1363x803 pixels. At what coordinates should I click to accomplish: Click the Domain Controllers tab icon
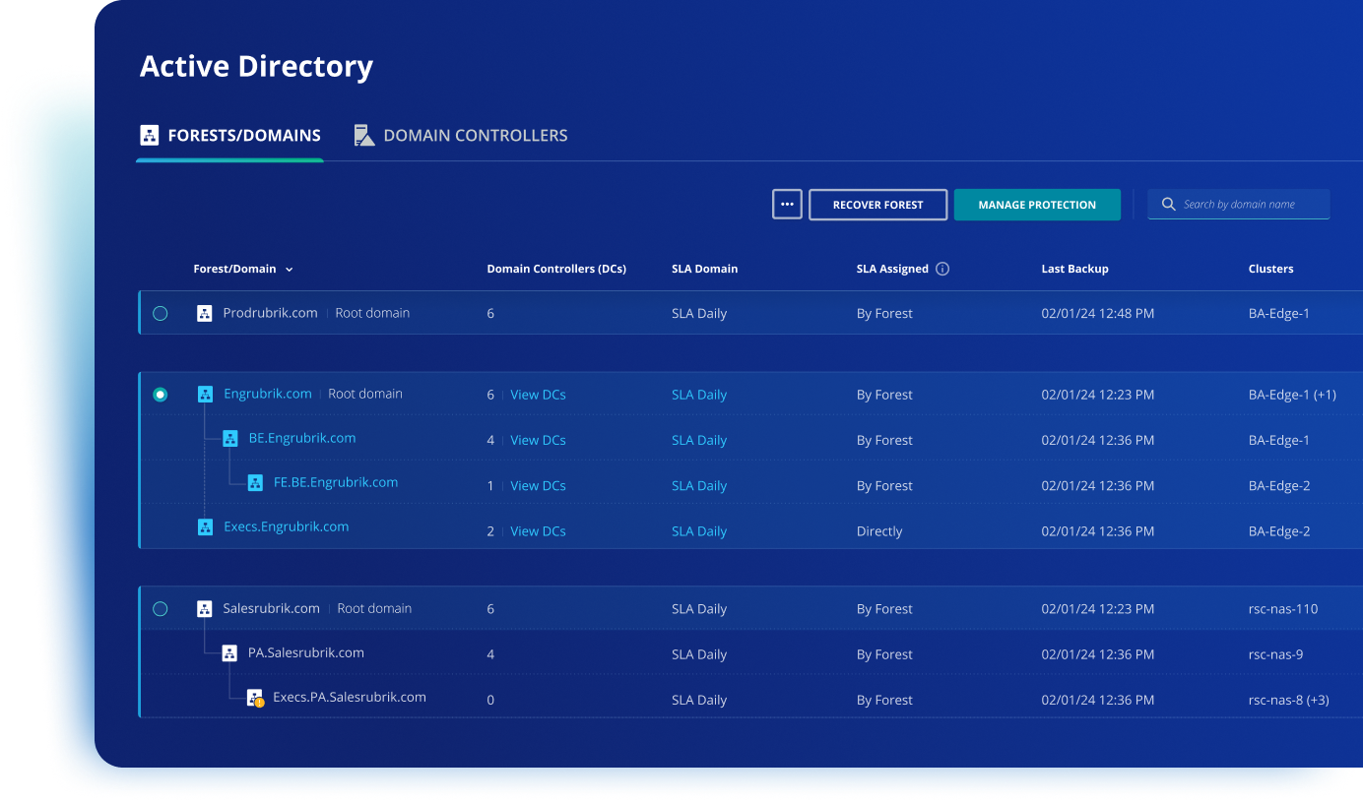click(364, 135)
